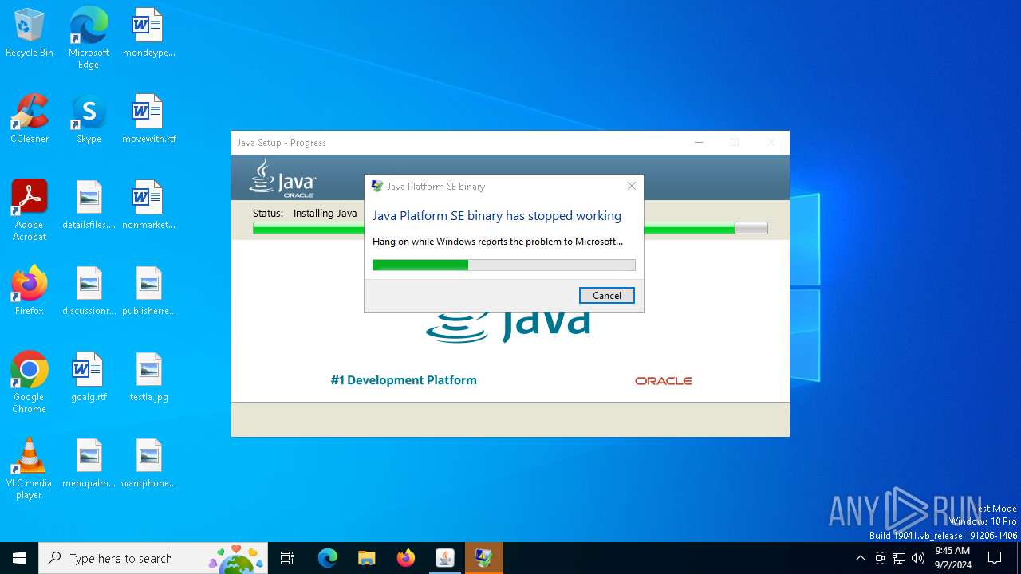Screen dimensions: 1021x574
Task: Select the testla.jpg image file
Action: click(148, 378)
